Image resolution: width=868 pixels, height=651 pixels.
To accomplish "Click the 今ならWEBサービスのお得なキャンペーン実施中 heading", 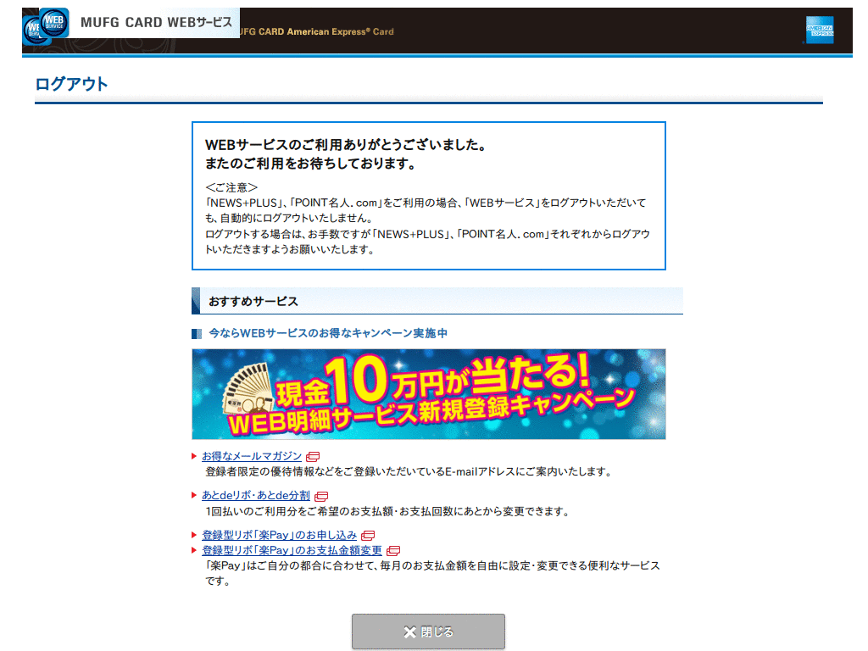I will point(328,333).
